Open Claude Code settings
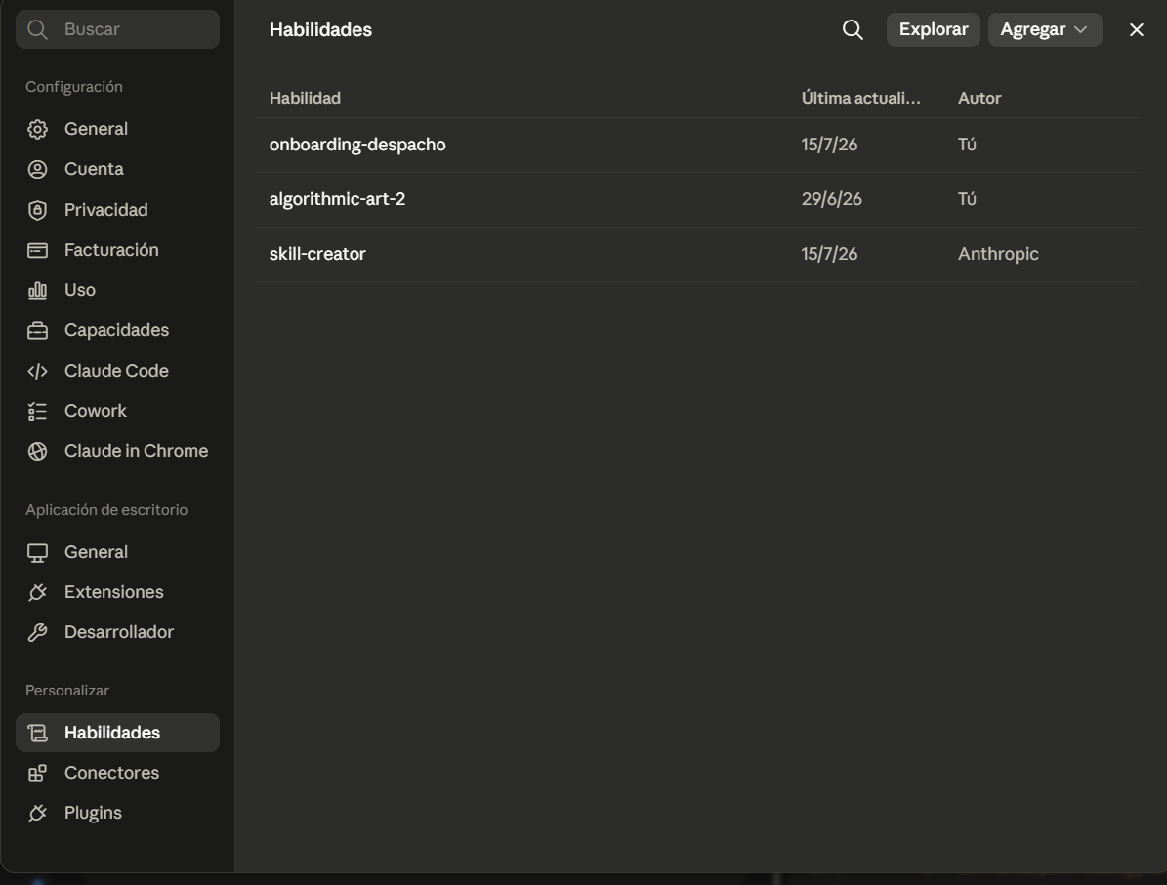The height and width of the screenshot is (885, 1167). coord(117,370)
